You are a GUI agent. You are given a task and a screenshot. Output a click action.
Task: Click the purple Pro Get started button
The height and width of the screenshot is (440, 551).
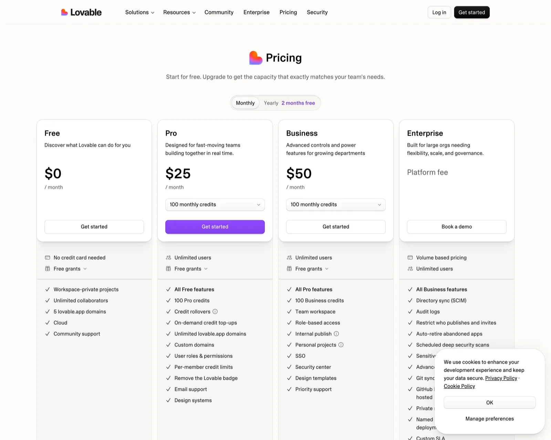click(x=215, y=227)
